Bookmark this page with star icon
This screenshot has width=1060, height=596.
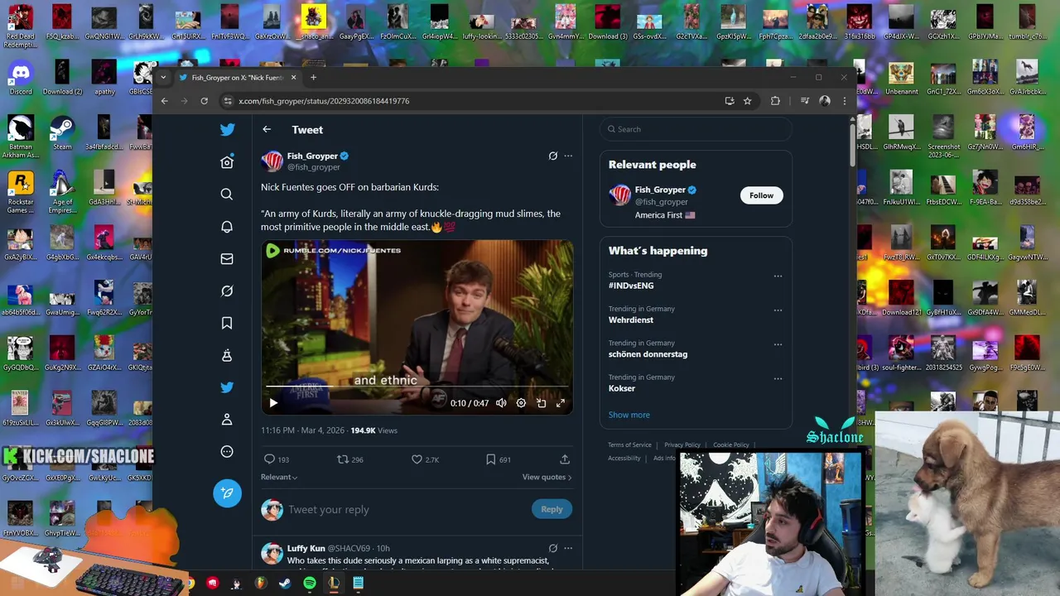coord(747,101)
